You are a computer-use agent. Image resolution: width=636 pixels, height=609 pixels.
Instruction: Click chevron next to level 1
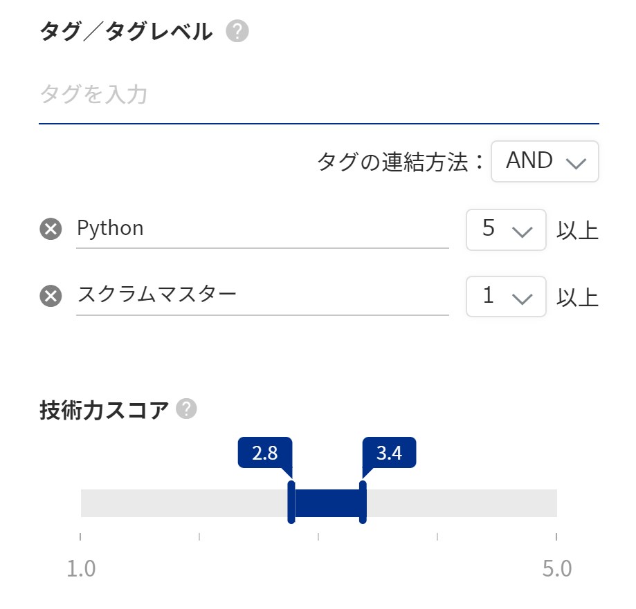[523, 299]
